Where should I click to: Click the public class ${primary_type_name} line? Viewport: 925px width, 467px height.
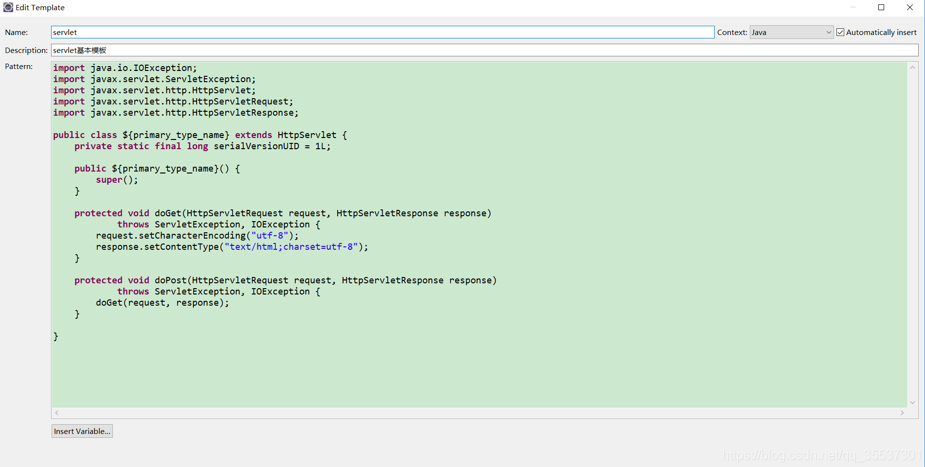click(200, 135)
